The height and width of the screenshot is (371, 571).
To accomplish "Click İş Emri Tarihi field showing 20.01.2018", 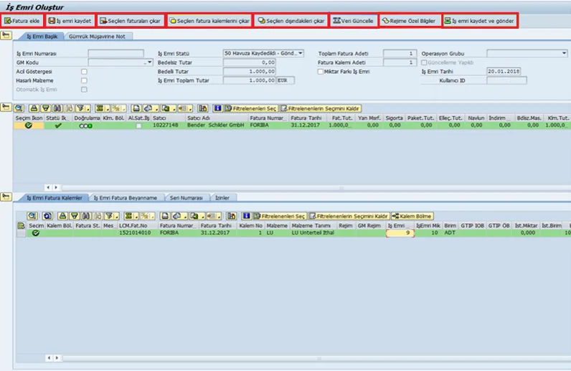I will 504,72.
